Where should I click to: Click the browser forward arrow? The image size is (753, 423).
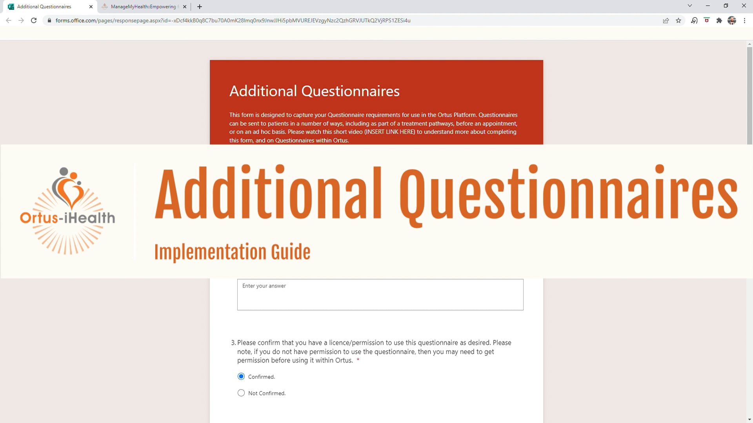tap(21, 20)
